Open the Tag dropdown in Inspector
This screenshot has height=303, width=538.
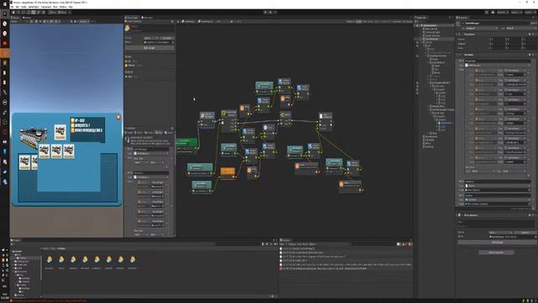(482, 28)
